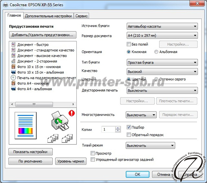Select preset "Документ - 2-сторонняя"

[x=37, y=61]
